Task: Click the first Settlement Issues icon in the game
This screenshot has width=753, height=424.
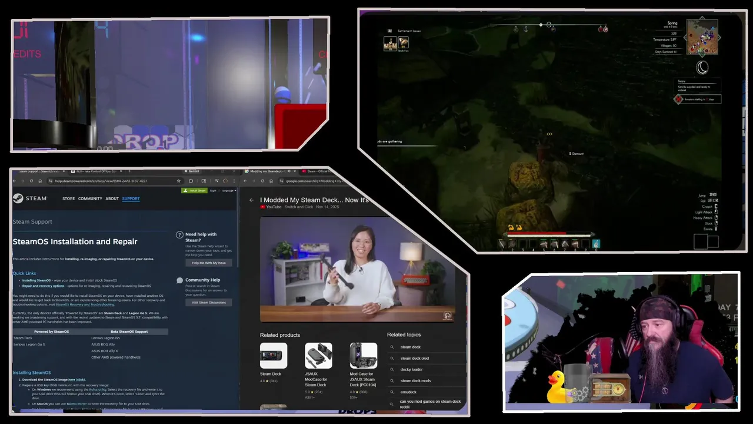Action: 390,42
